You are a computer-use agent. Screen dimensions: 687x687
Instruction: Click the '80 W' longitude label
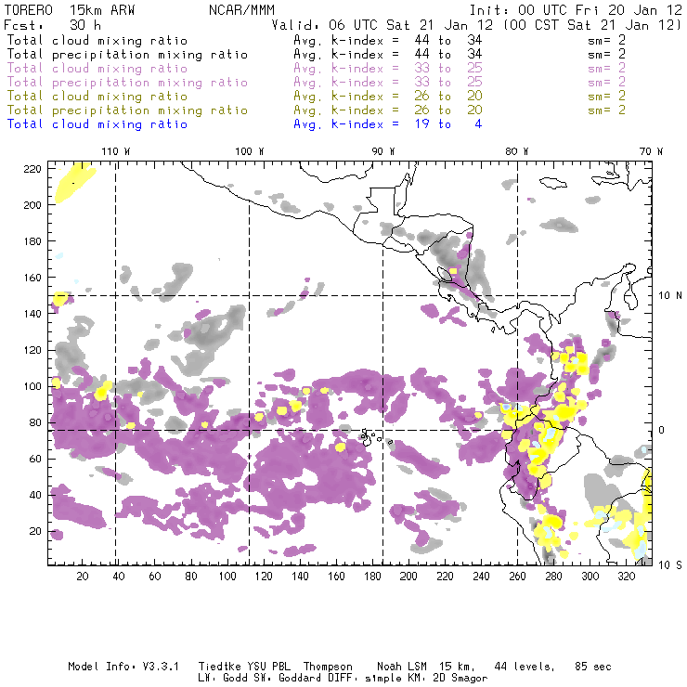pos(516,151)
